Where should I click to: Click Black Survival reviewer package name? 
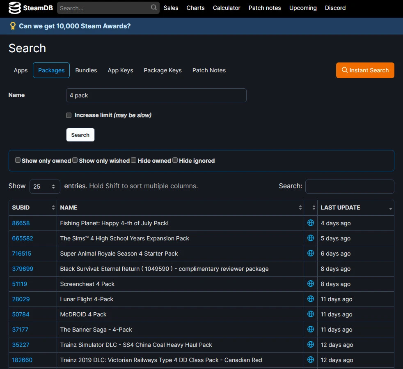pyautogui.click(x=164, y=269)
